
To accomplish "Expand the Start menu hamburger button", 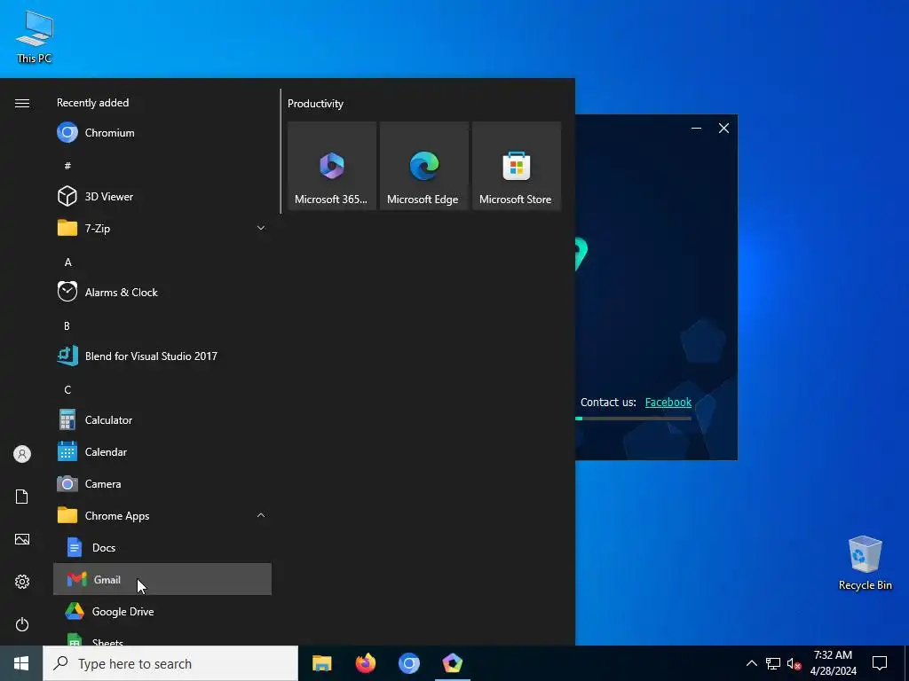I will point(22,103).
